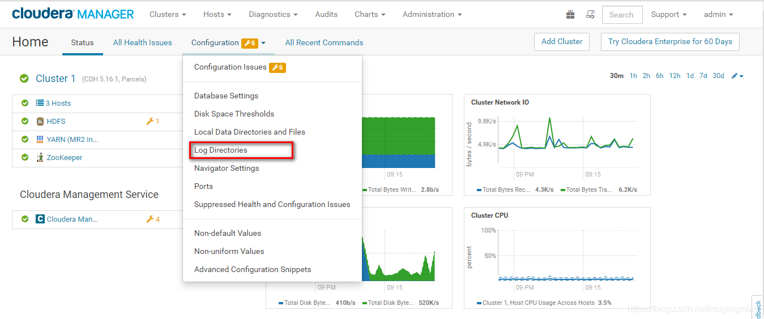Set chart time range to 30m
The width and height of the screenshot is (764, 319).
pos(617,76)
